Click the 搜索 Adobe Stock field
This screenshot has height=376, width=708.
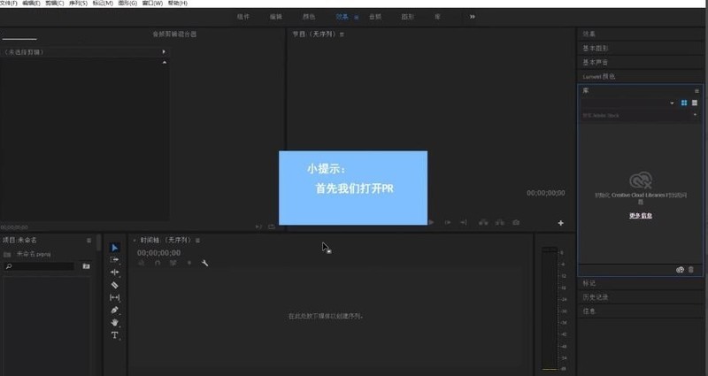tap(636, 115)
